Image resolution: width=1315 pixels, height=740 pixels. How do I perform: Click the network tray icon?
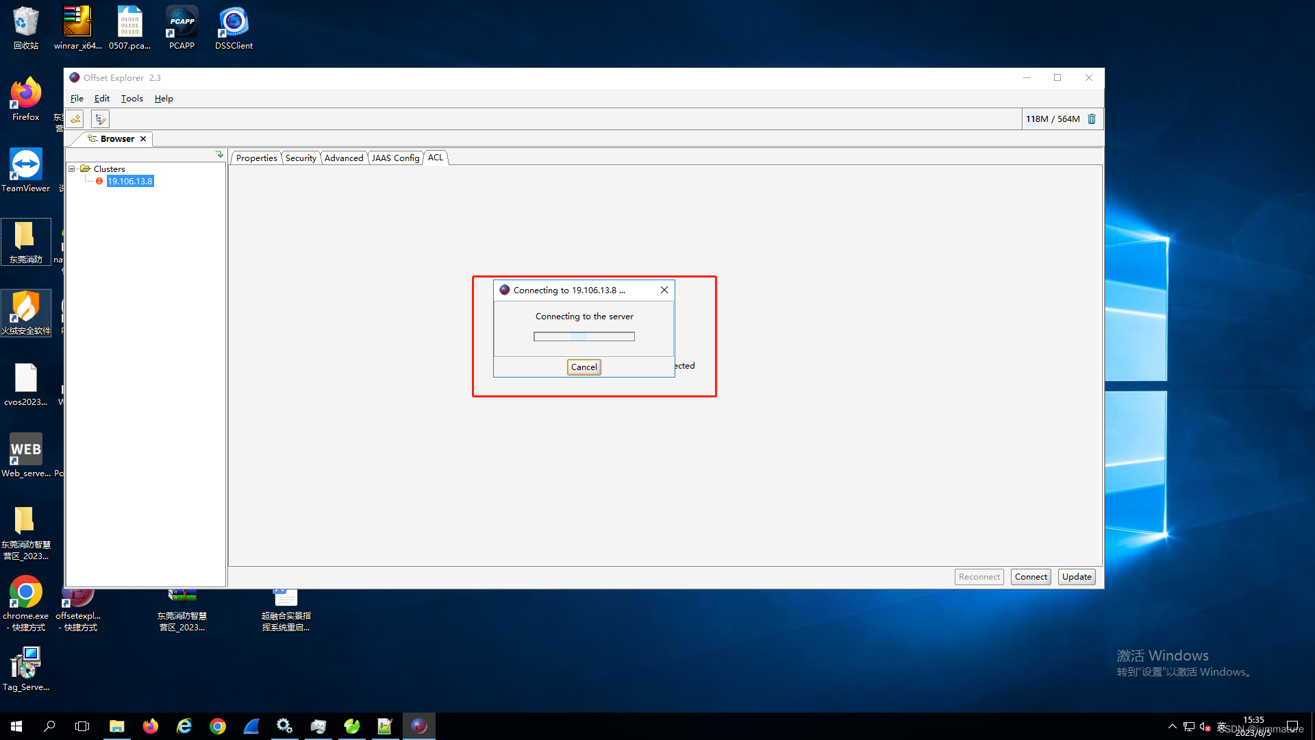pyautogui.click(x=1189, y=726)
